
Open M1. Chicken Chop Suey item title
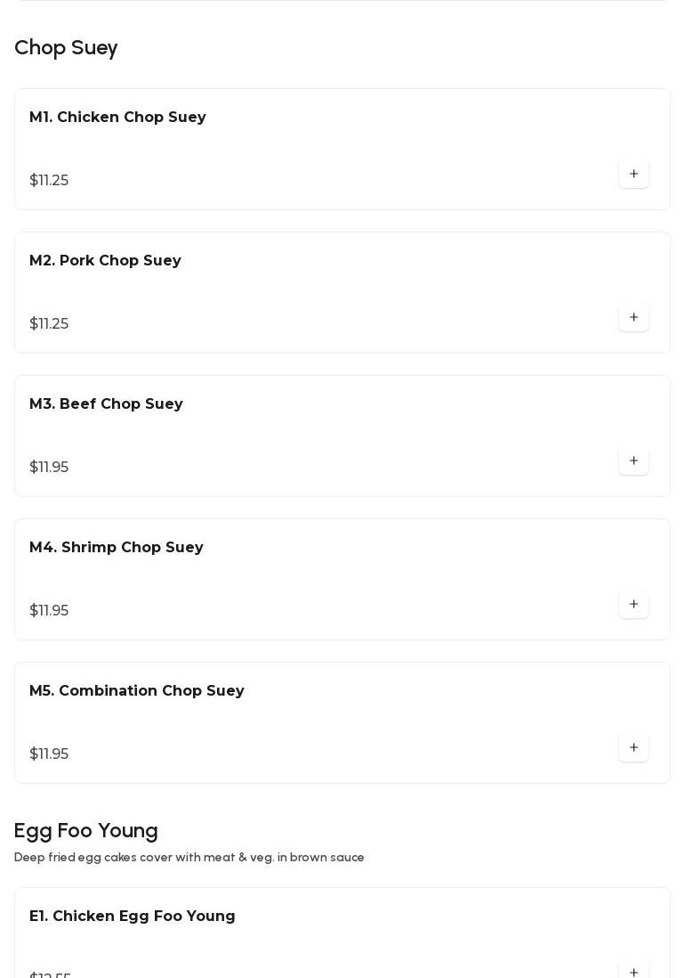click(x=117, y=118)
